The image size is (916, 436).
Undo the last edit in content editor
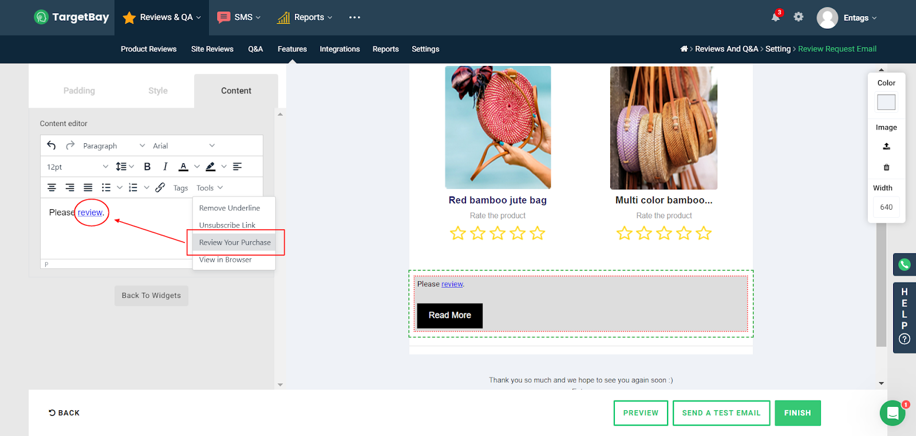pyautogui.click(x=52, y=146)
